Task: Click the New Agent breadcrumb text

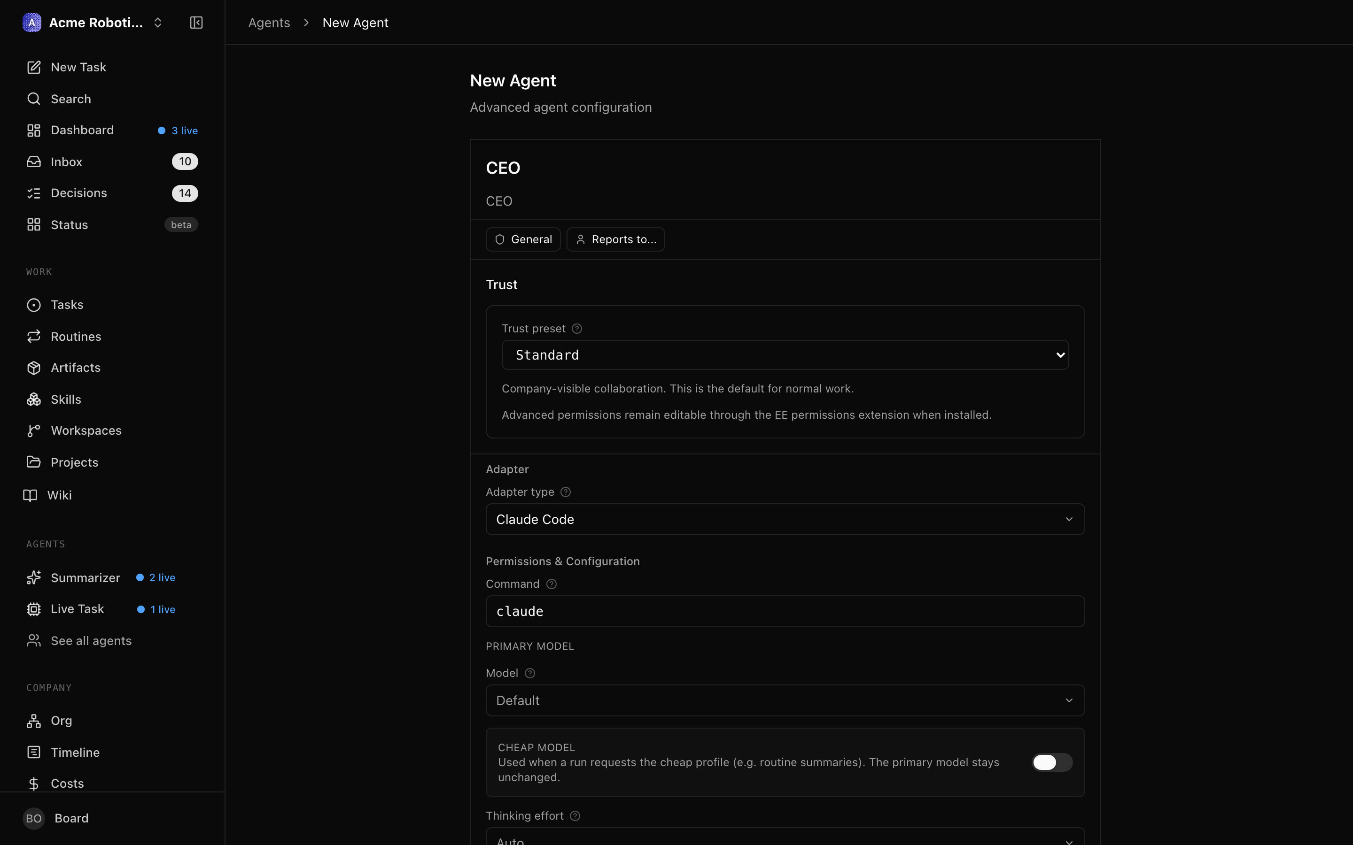Action: point(355,23)
